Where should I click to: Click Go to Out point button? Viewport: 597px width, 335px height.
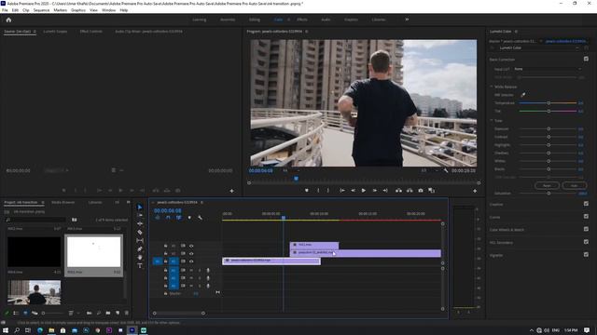pos(385,190)
